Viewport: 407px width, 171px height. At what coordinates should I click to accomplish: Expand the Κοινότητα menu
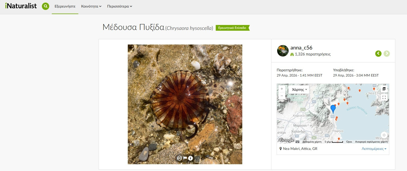coord(91,6)
